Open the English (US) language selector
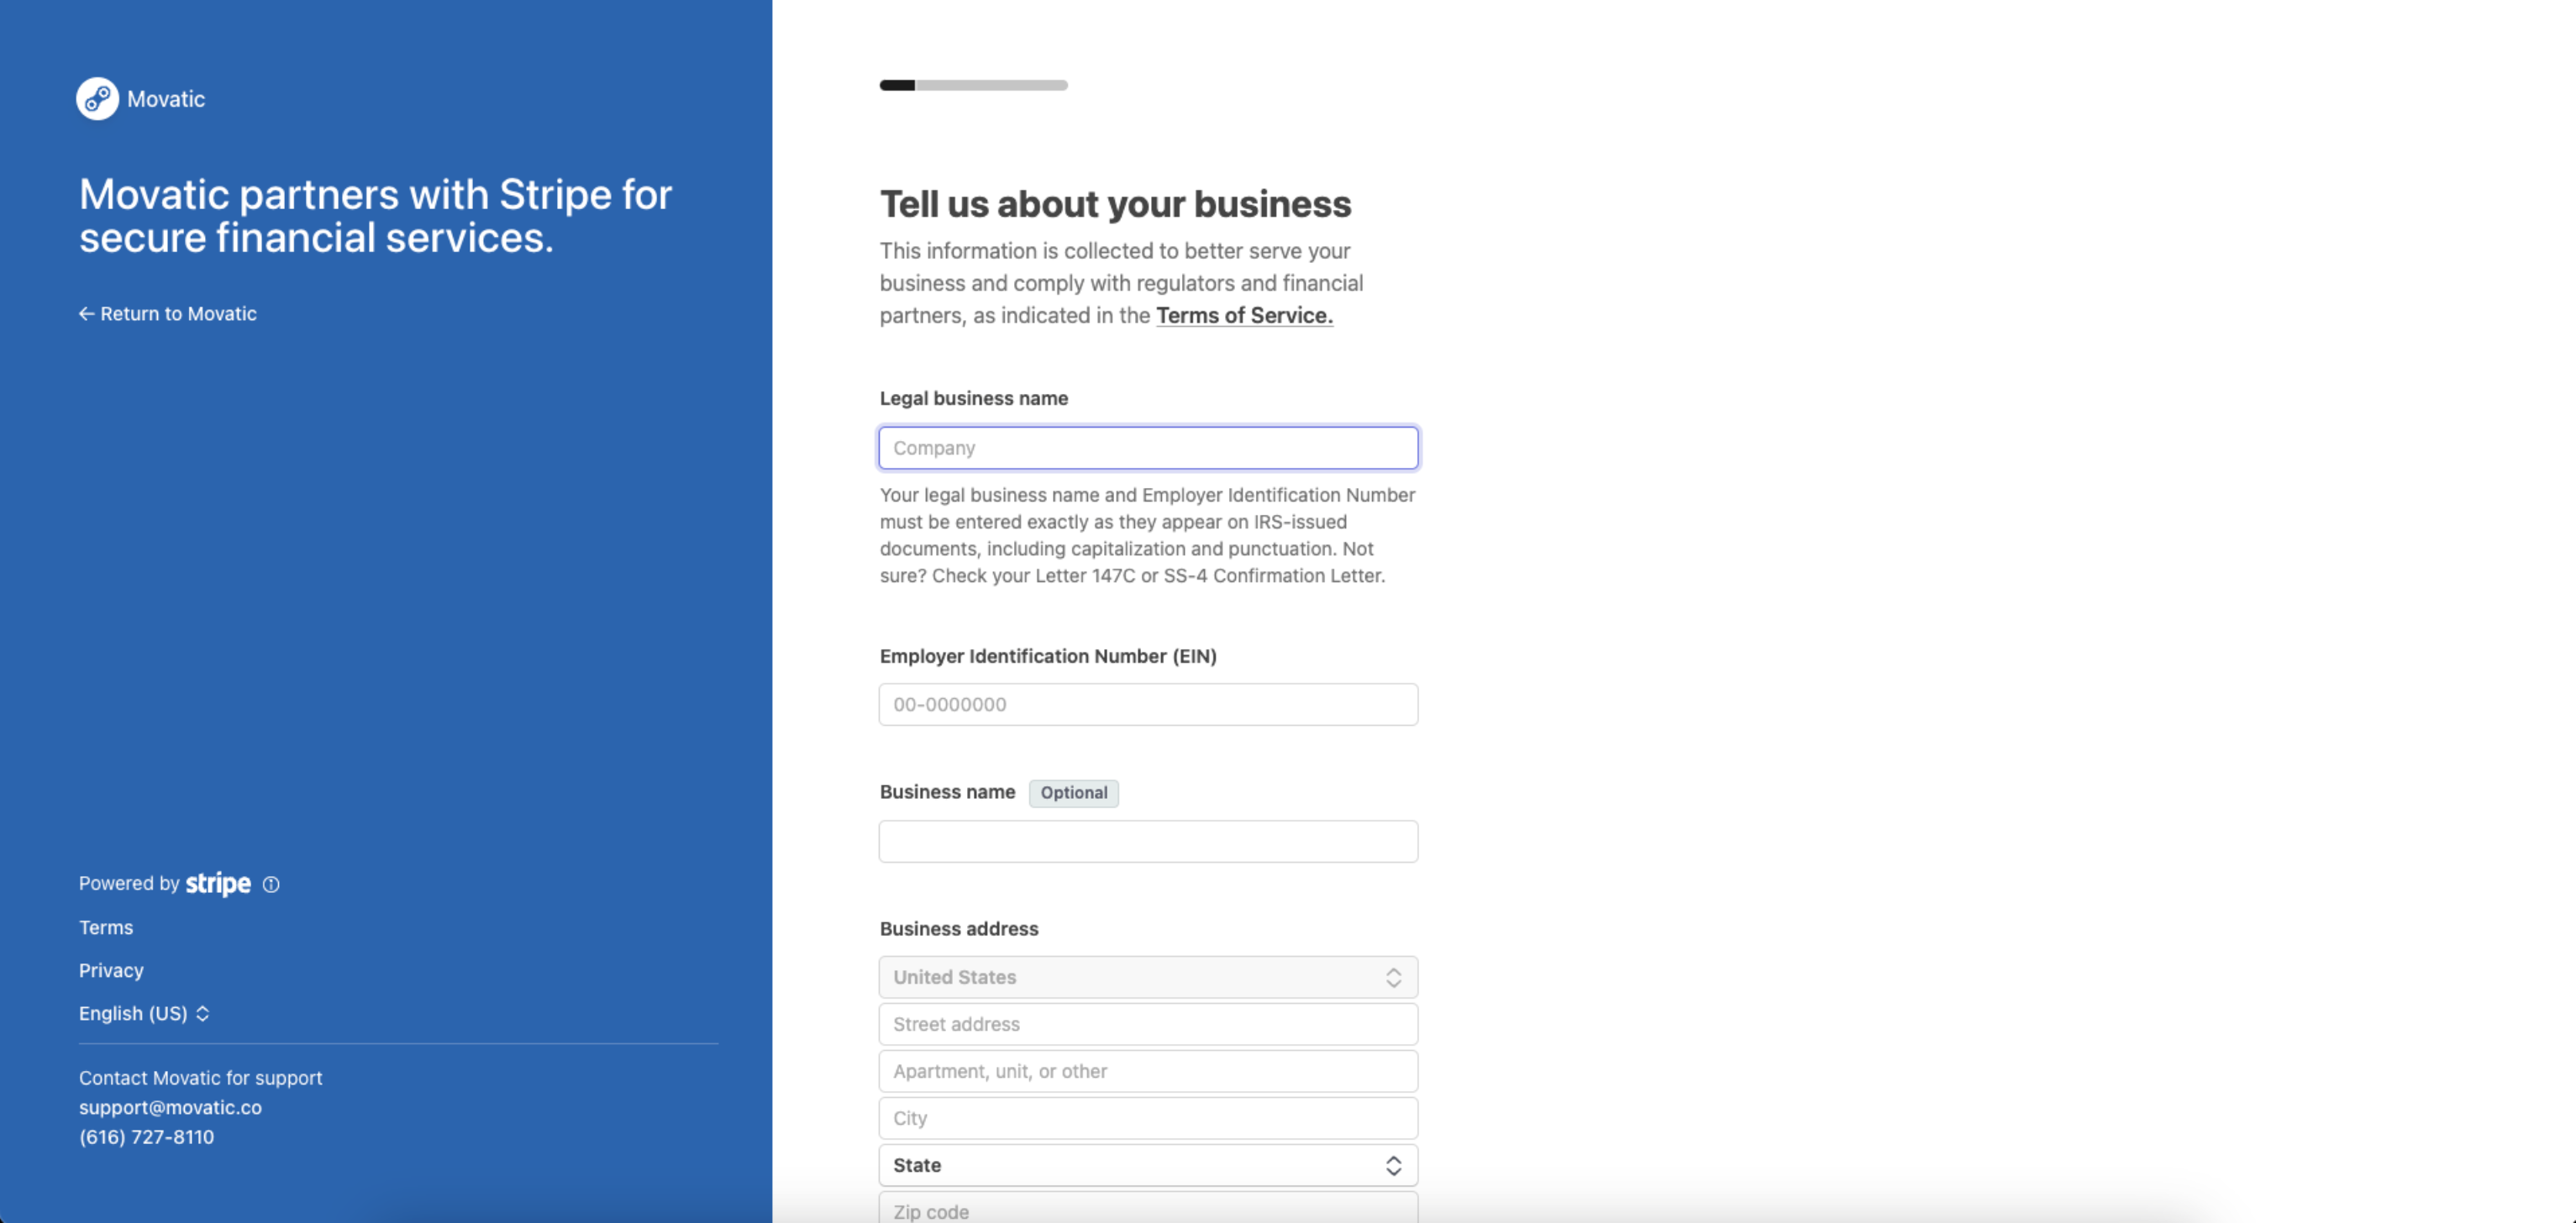The image size is (2576, 1223). tap(144, 1013)
